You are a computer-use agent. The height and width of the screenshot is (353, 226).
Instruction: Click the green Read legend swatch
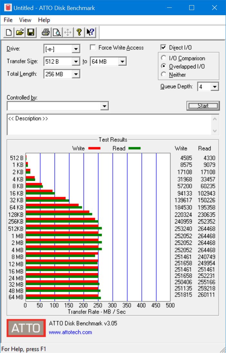pyautogui.click(x=134, y=148)
